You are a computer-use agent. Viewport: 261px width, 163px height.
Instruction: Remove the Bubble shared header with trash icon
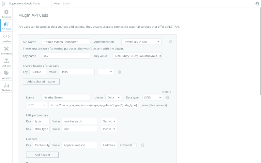coord(119,72)
